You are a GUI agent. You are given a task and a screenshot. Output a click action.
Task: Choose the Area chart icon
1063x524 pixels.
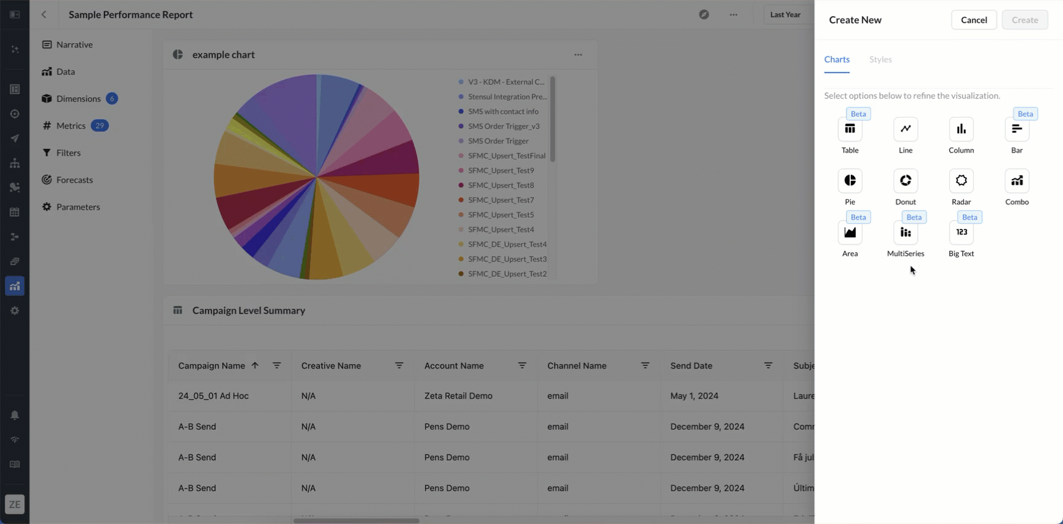(x=850, y=232)
